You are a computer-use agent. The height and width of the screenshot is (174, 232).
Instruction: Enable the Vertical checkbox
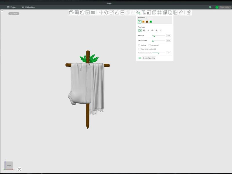(x=139, y=45)
